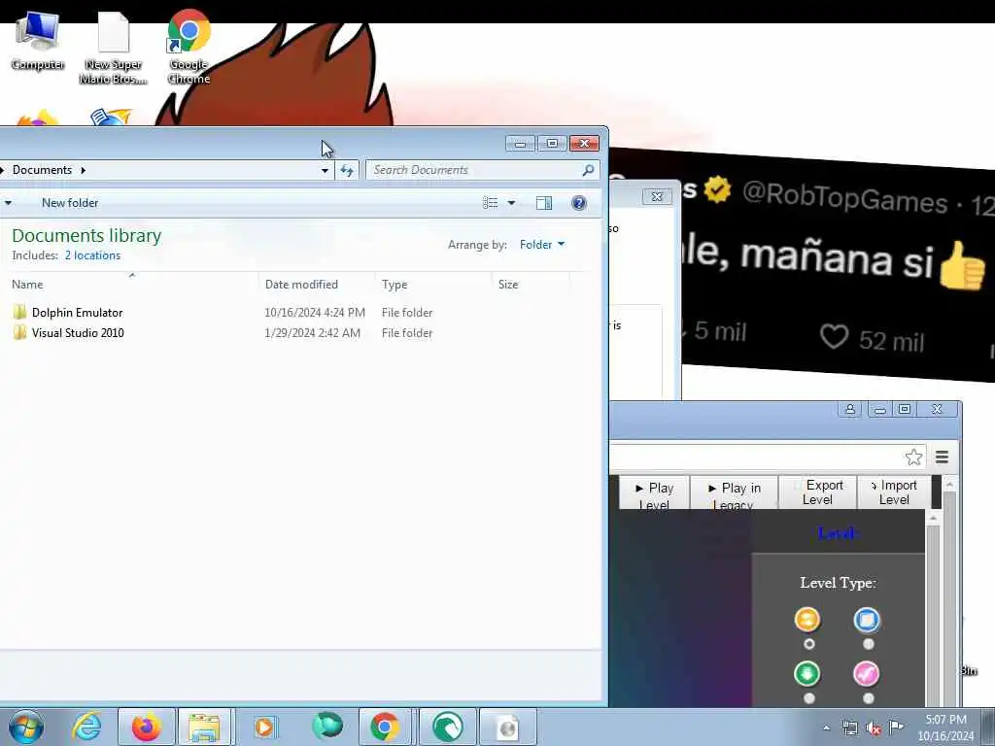995x746 pixels.
Task: Click Documents in the breadcrumb bar
Action: coord(42,170)
